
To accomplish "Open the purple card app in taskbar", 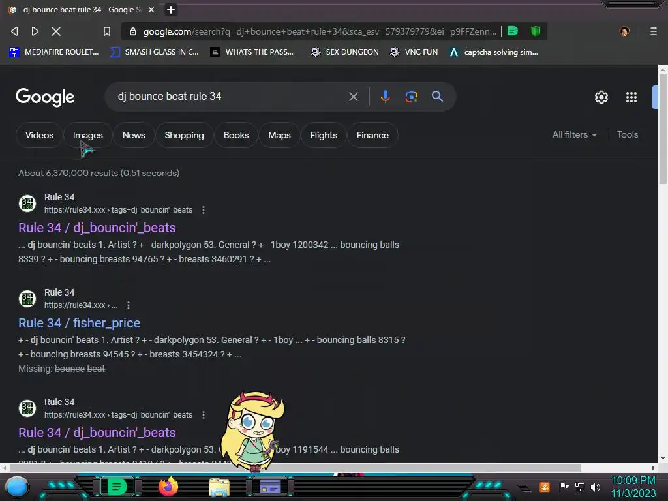I will 269,487.
